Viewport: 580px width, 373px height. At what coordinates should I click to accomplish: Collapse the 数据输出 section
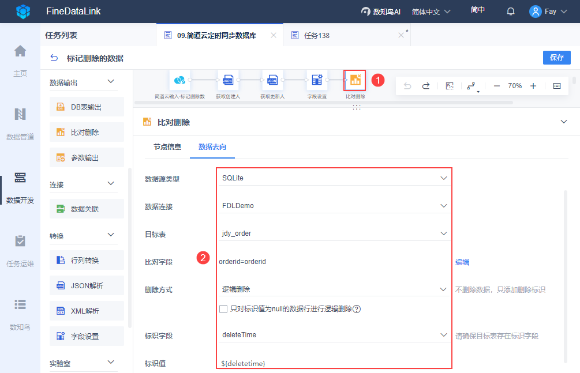pyautogui.click(x=111, y=81)
